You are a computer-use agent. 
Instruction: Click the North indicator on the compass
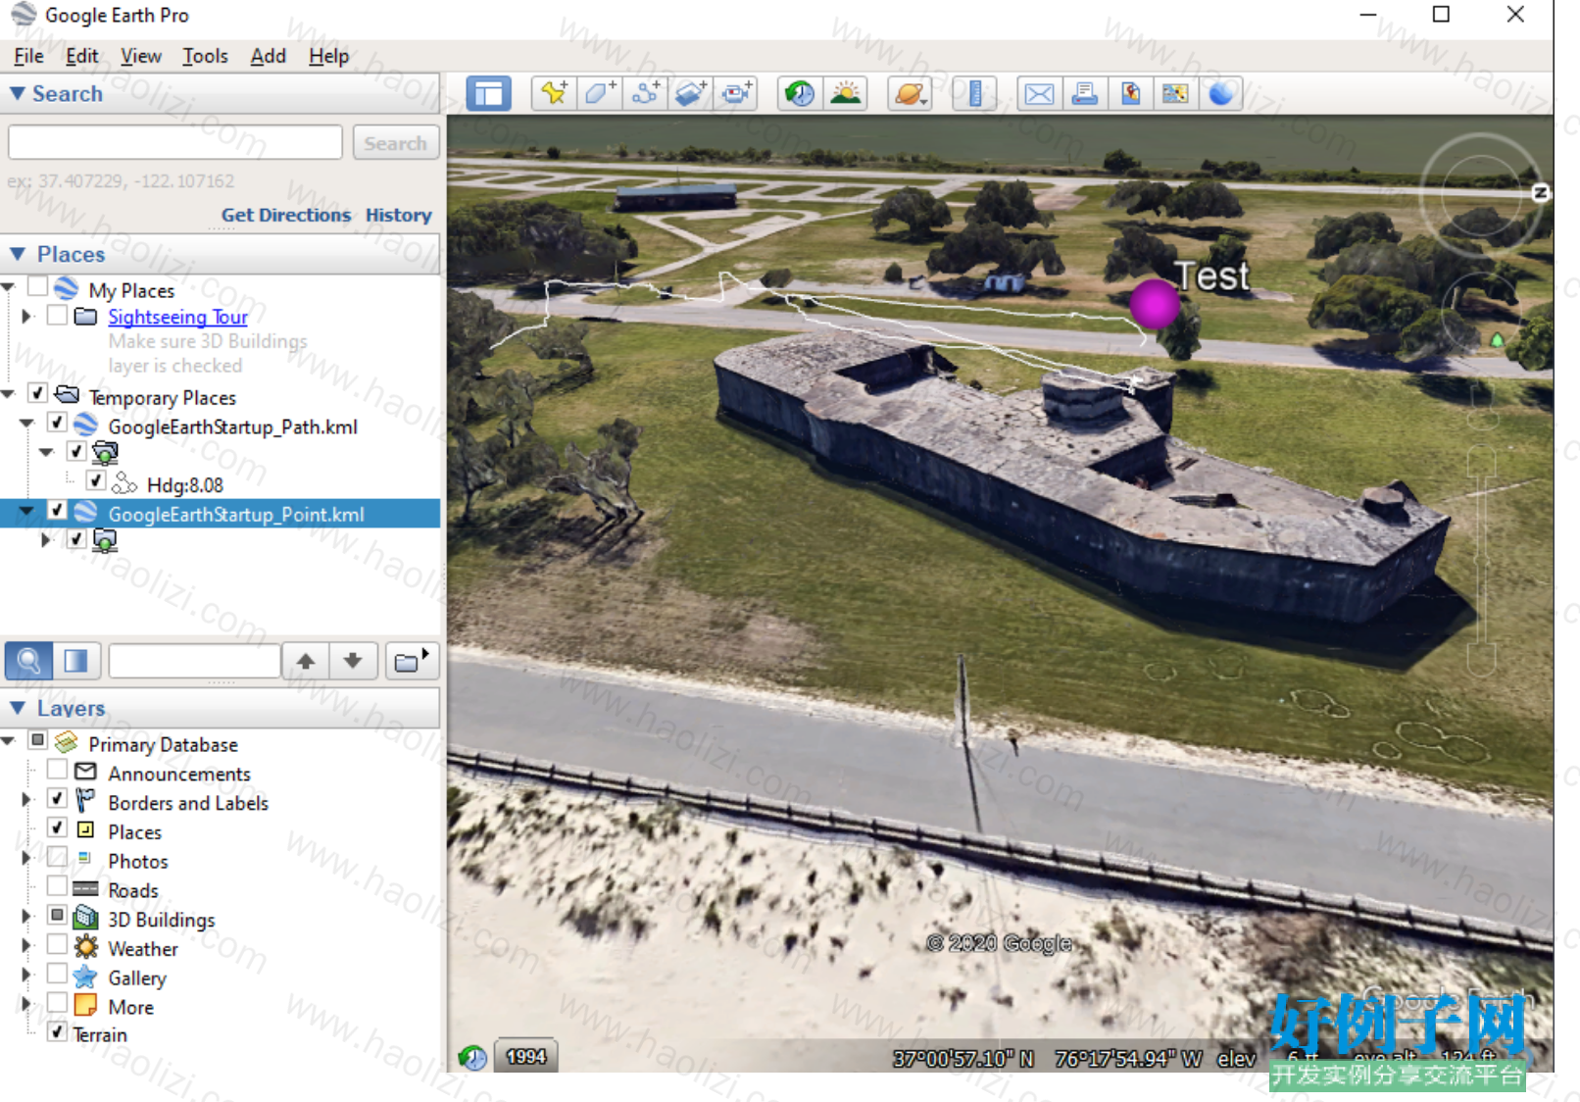click(1541, 192)
